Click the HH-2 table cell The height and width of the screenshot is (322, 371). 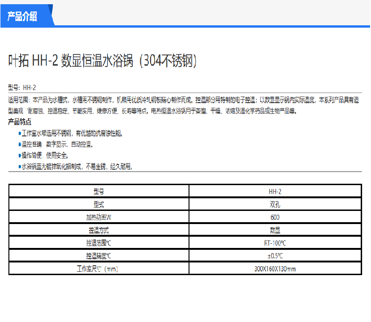tap(275, 191)
